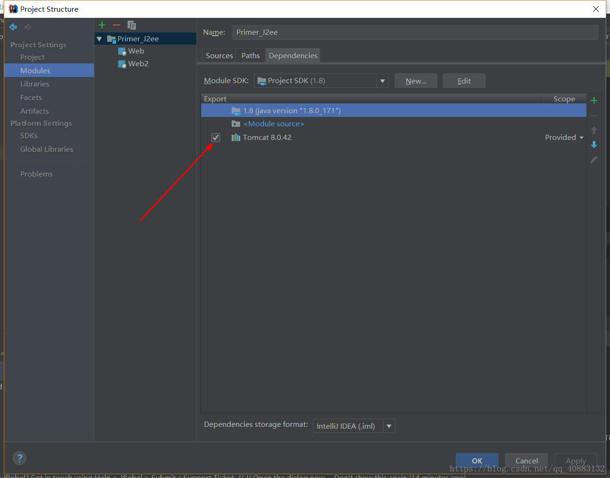Select the Primer_J2ee module row
The image size is (610, 478).
tap(145, 39)
